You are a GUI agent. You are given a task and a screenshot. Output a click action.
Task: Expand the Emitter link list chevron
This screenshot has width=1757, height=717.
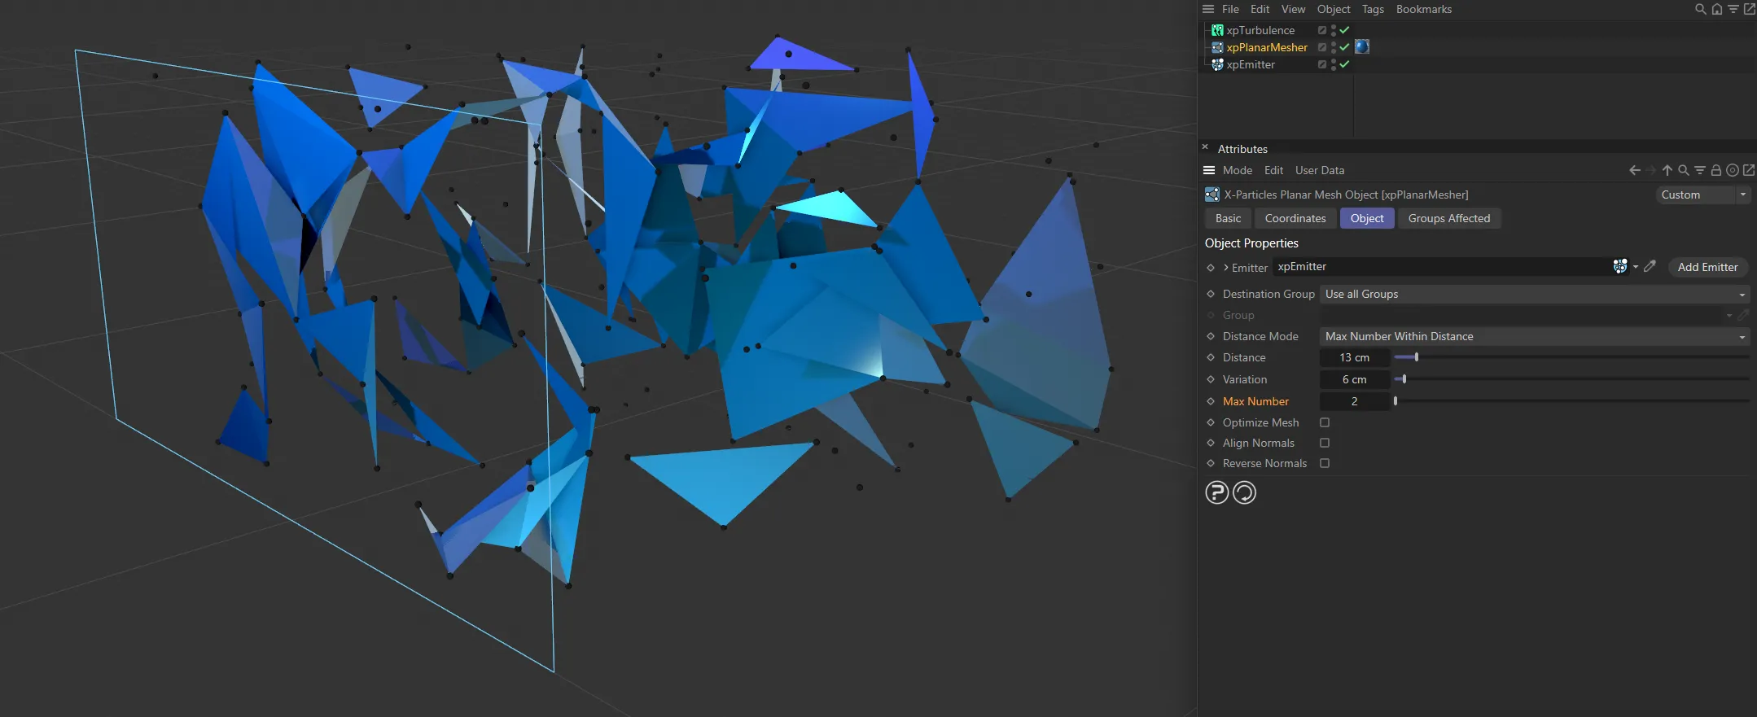point(1225,268)
